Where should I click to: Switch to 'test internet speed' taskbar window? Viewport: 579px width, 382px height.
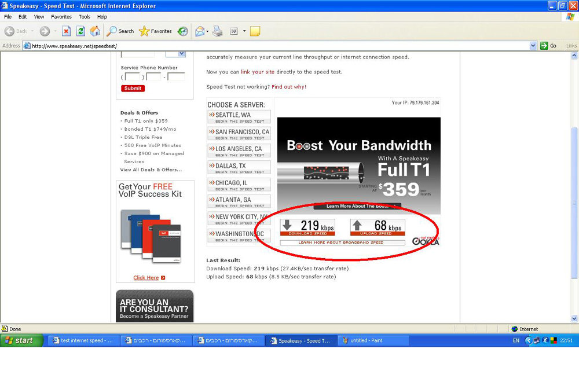coord(83,341)
